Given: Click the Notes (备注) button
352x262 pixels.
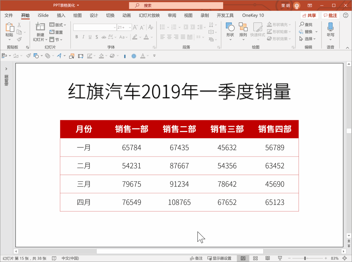Looking at the screenshot, I should point(196,258).
